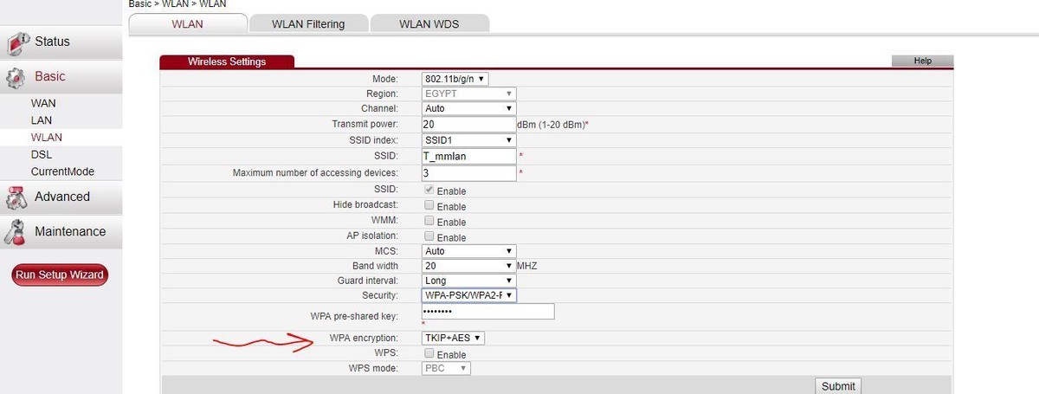This screenshot has height=394, width=1039.
Task: Open the Channel dropdown
Action: pos(468,109)
